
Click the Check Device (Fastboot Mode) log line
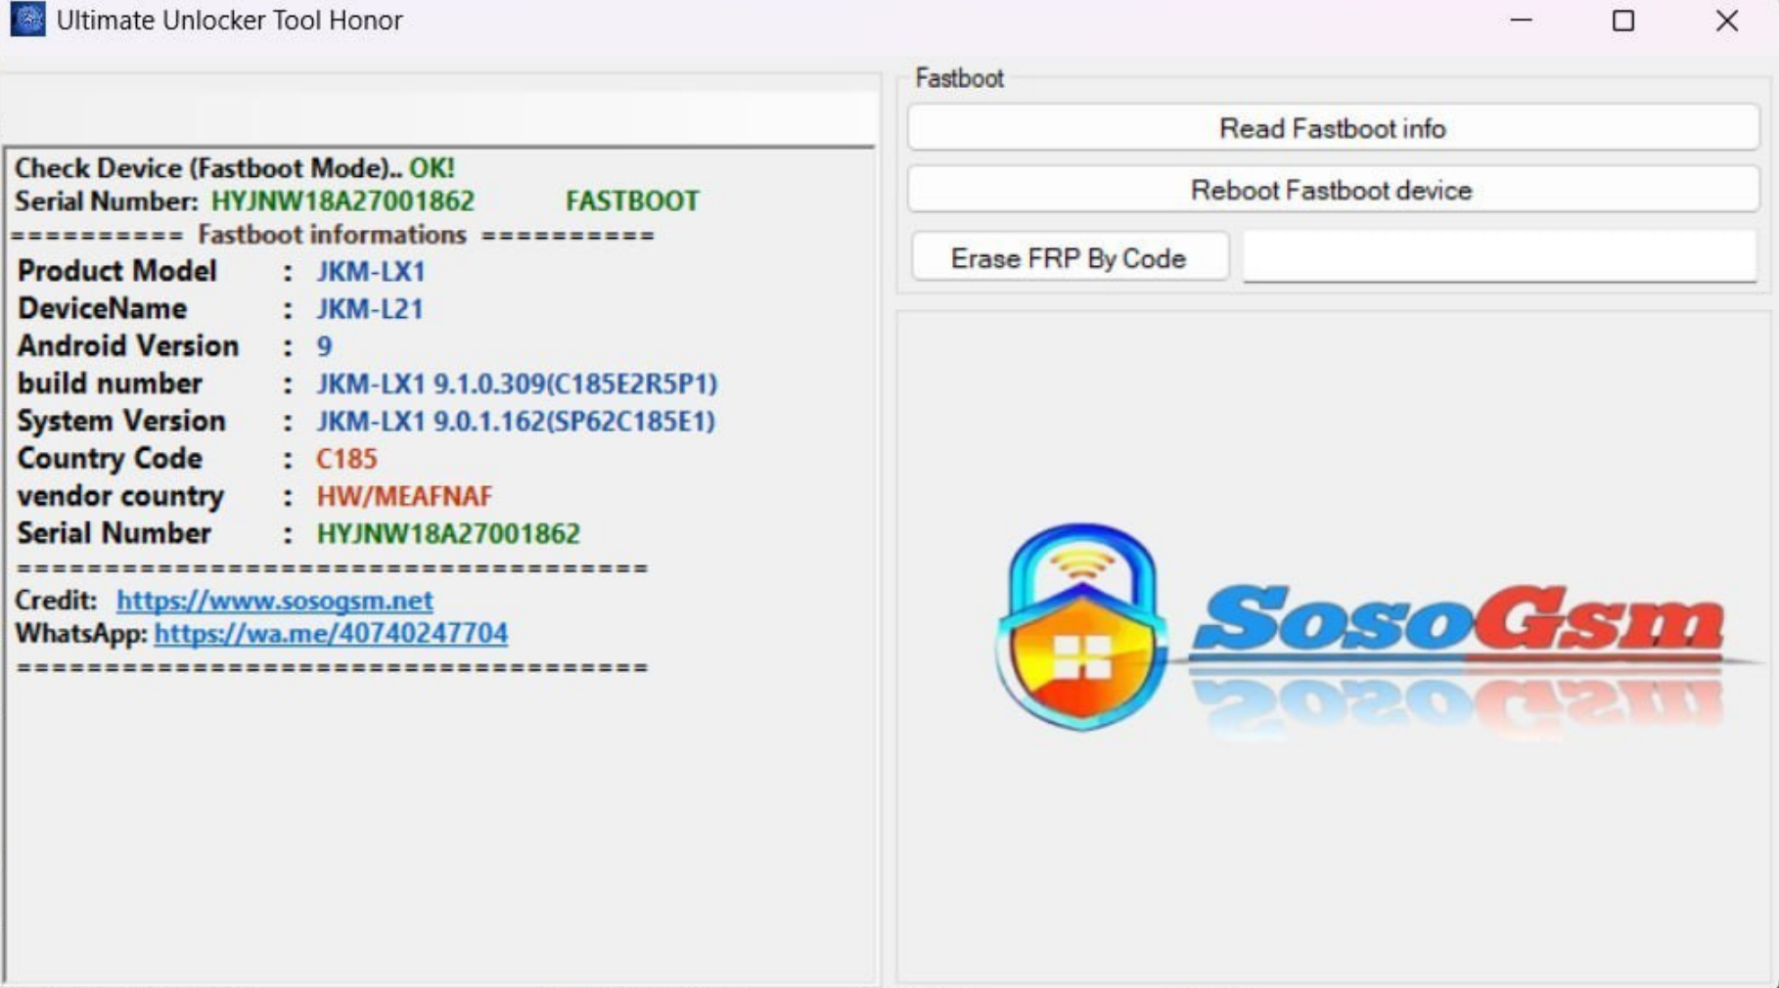[235, 167]
